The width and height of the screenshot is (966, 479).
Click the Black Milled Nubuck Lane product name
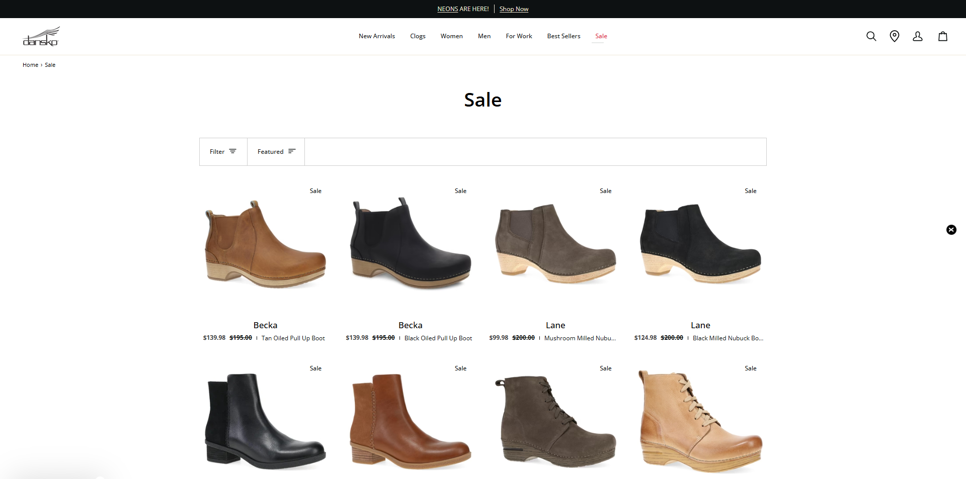[700, 325]
